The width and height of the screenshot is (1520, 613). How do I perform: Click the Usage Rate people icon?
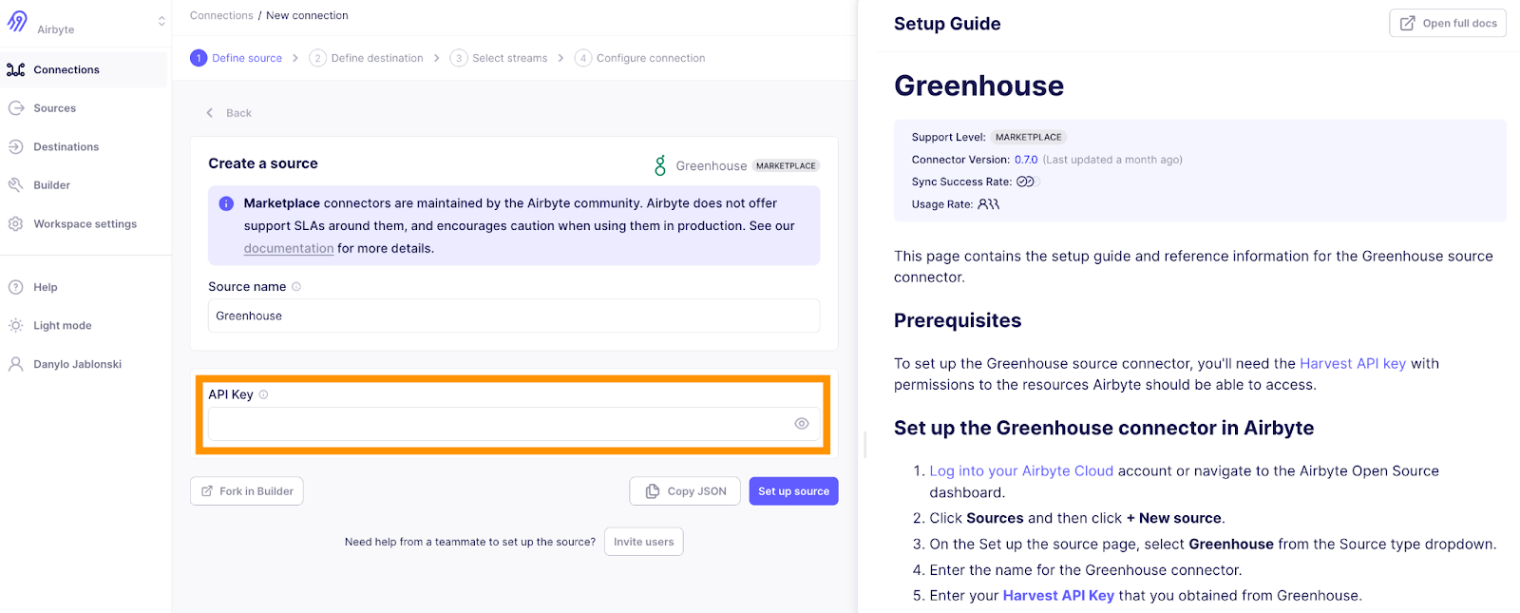988,204
